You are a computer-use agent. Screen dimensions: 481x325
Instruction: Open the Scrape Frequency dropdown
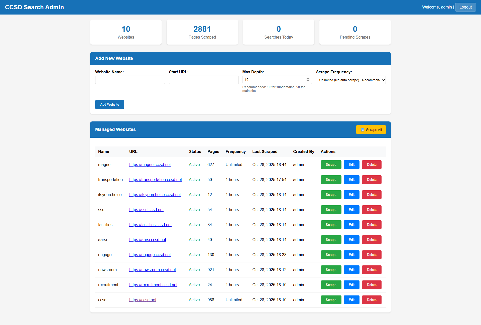(351, 80)
